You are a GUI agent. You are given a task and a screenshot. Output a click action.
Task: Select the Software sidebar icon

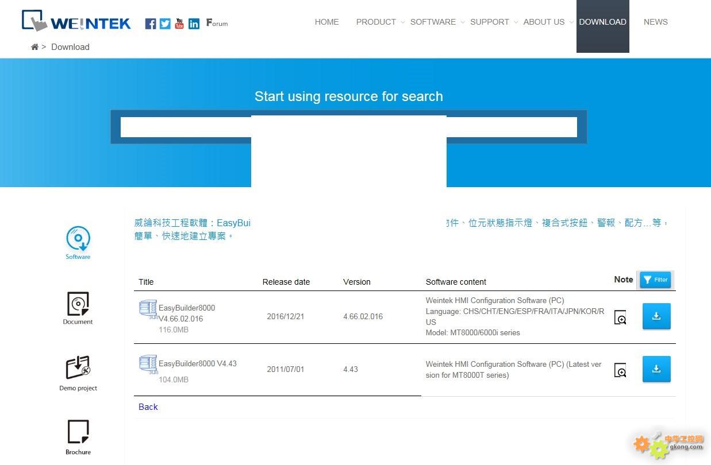(x=78, y=243)
